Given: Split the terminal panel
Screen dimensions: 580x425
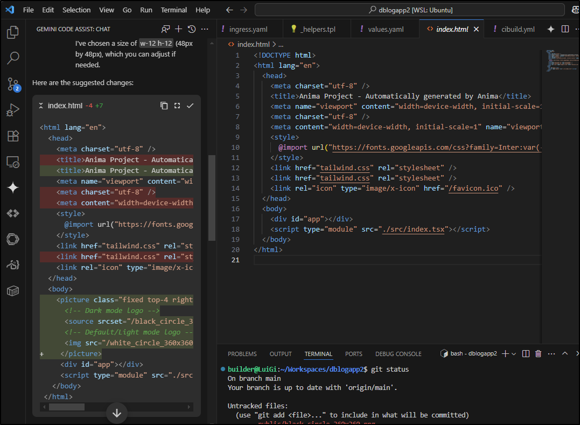Looking at the screenshot, I should click(x=526, y=353).
